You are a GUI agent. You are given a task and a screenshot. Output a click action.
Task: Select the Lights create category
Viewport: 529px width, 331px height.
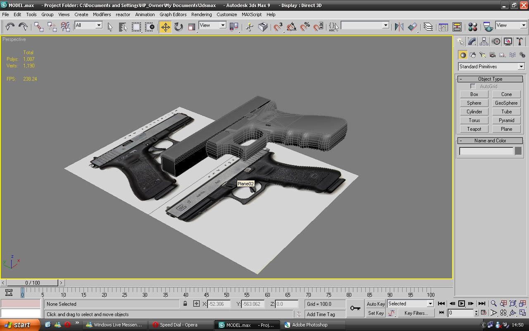point(483,55)
